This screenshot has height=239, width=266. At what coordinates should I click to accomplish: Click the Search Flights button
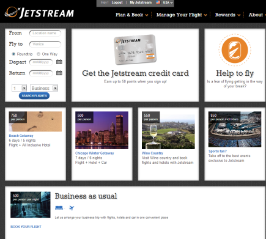[34, 96]
